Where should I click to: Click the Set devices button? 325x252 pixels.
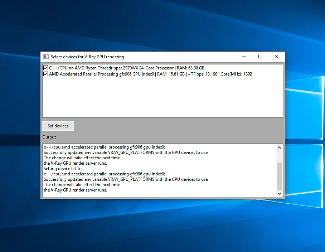tap(58, 126)
